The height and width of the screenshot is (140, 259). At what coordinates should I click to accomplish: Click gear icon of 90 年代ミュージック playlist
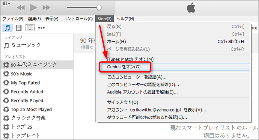click(x=6, y=65)
